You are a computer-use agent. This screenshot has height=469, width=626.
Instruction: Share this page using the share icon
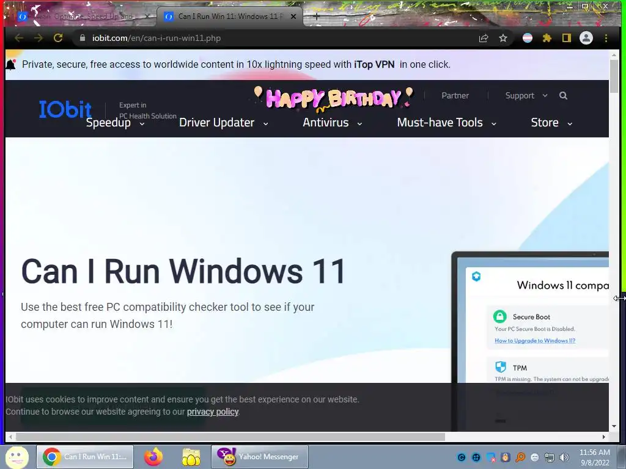coord(484,38)
